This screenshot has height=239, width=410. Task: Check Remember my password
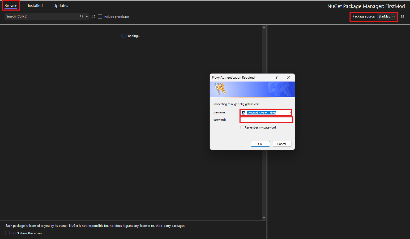pos(242,127)
